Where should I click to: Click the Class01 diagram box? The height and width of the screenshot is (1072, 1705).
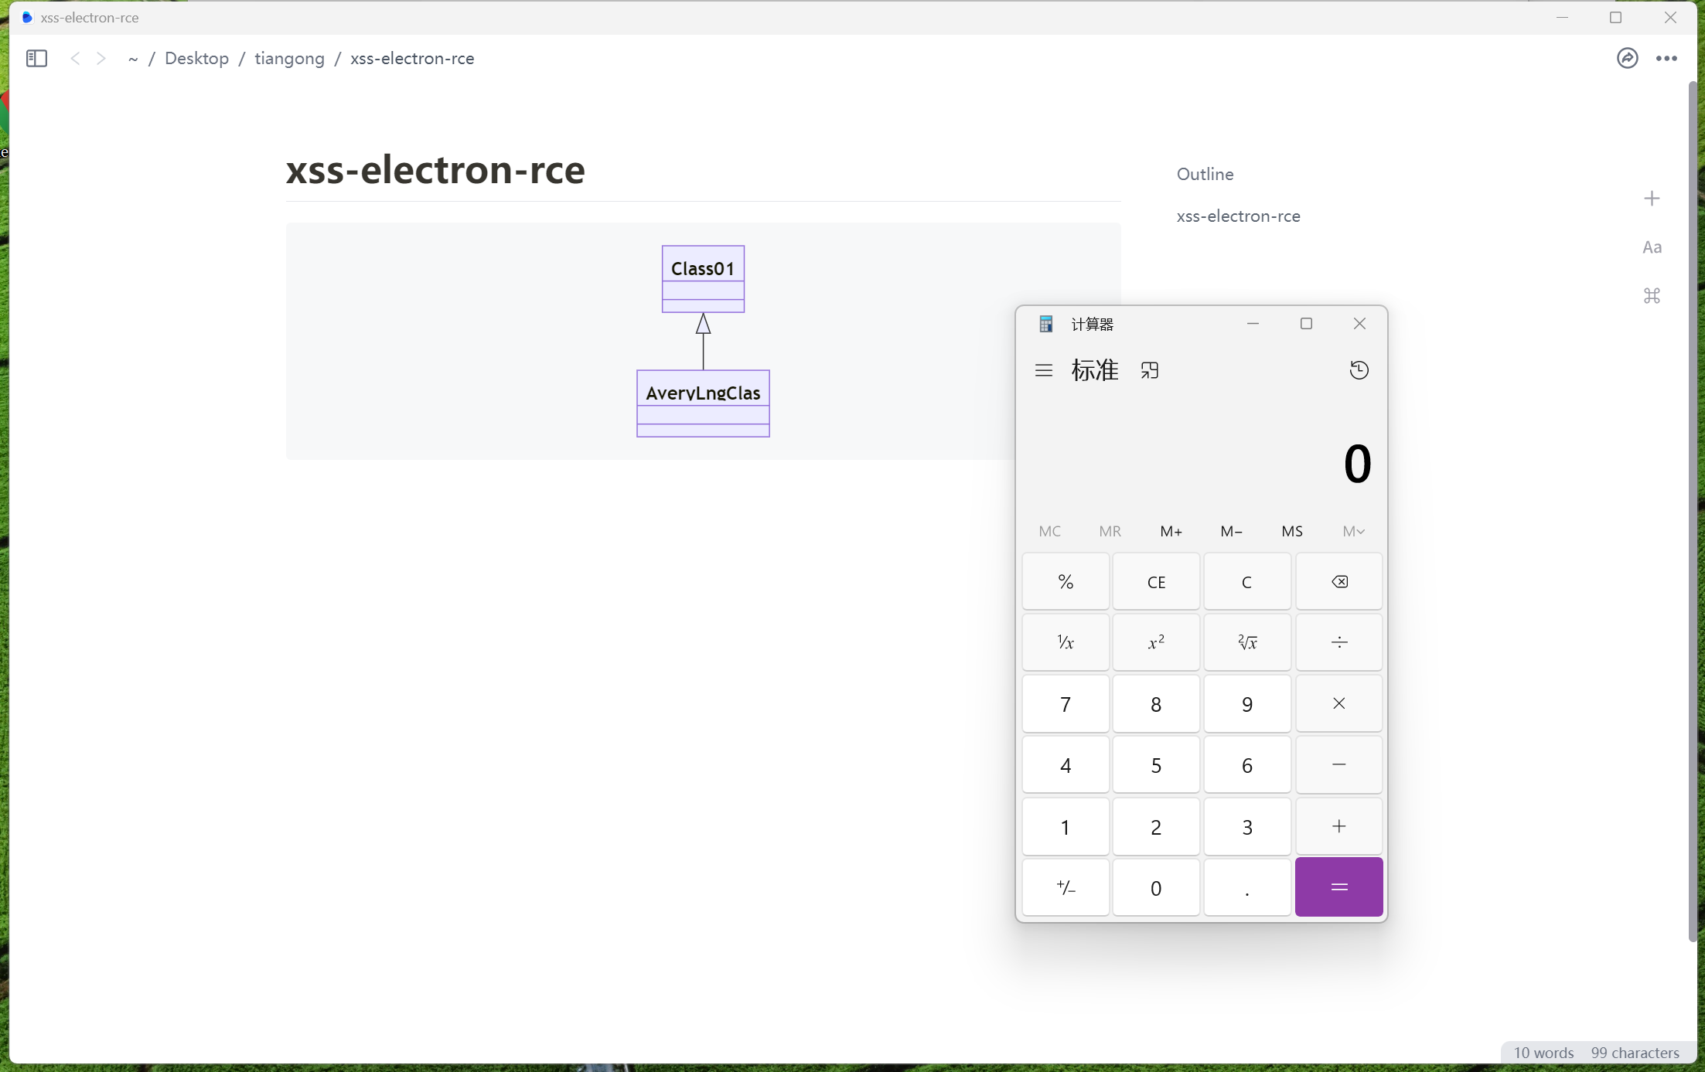703,279
